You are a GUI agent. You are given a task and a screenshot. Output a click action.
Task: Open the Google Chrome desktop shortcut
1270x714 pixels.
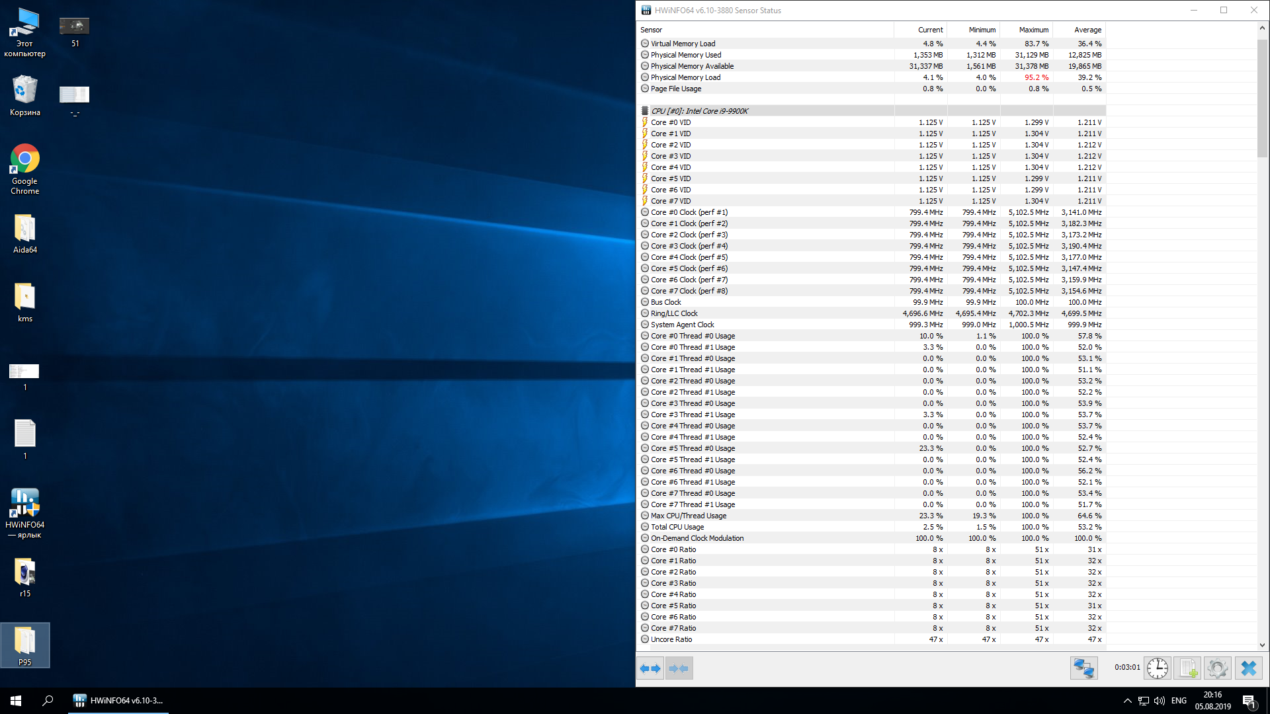click(x=24, y=169)
